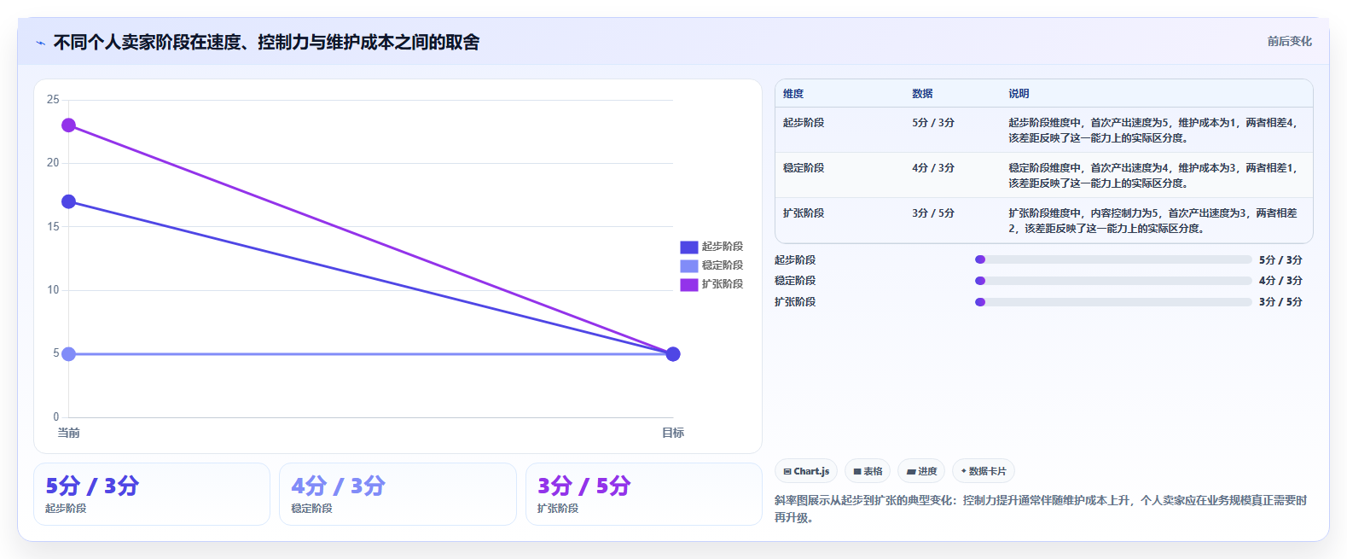Click 稳定阶段 cell in the table
Screen dimensions: 1347x559
[804, 168]
